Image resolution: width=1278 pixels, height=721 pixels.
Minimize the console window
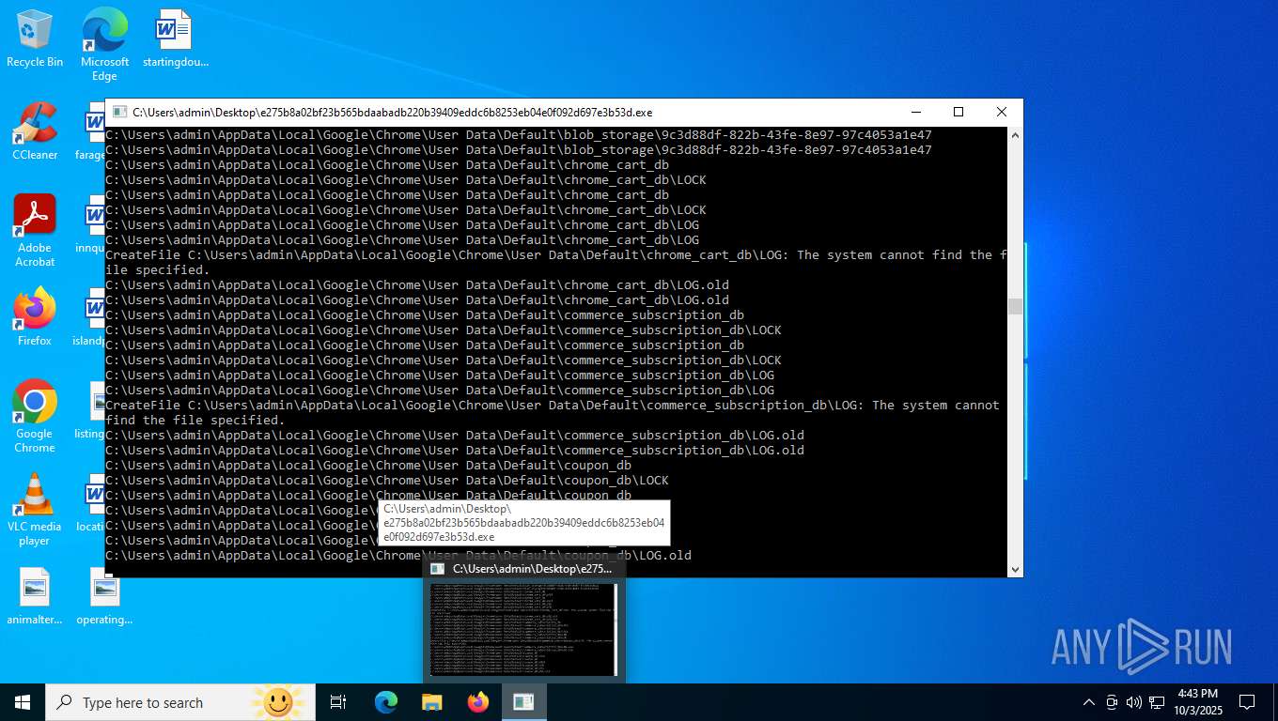[x=915, y=112]
